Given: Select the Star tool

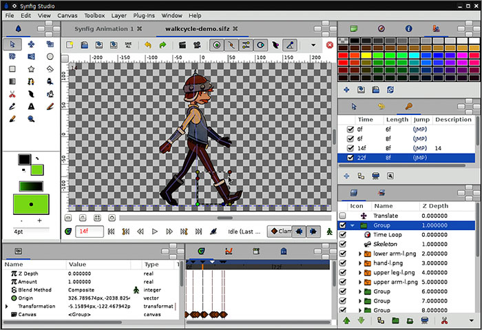Looking at the screenshot, I should tap(32, 69).
